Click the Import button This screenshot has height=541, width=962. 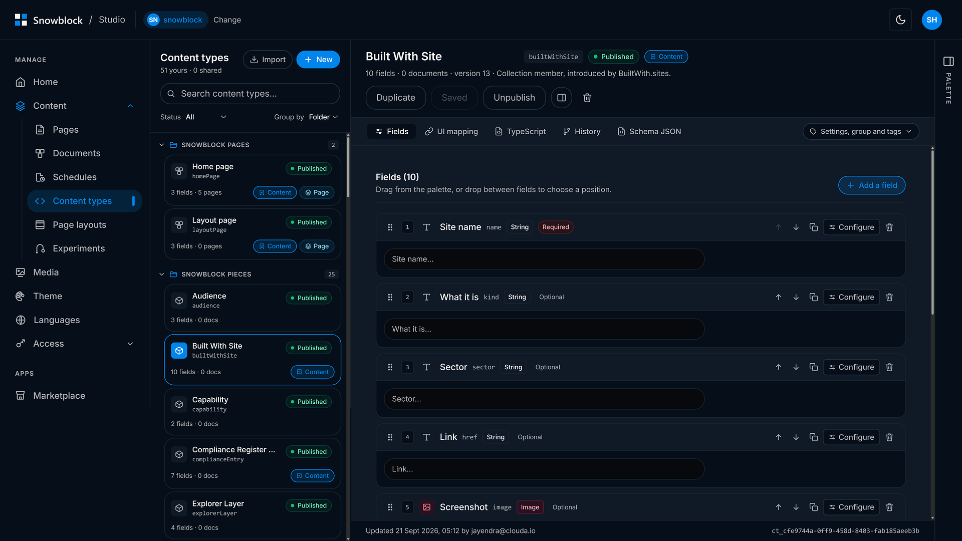pyautogui.click(x=268, y=60)
